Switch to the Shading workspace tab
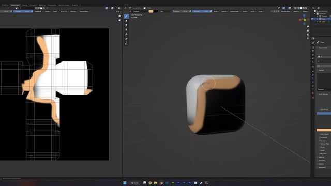 point(24,5)
